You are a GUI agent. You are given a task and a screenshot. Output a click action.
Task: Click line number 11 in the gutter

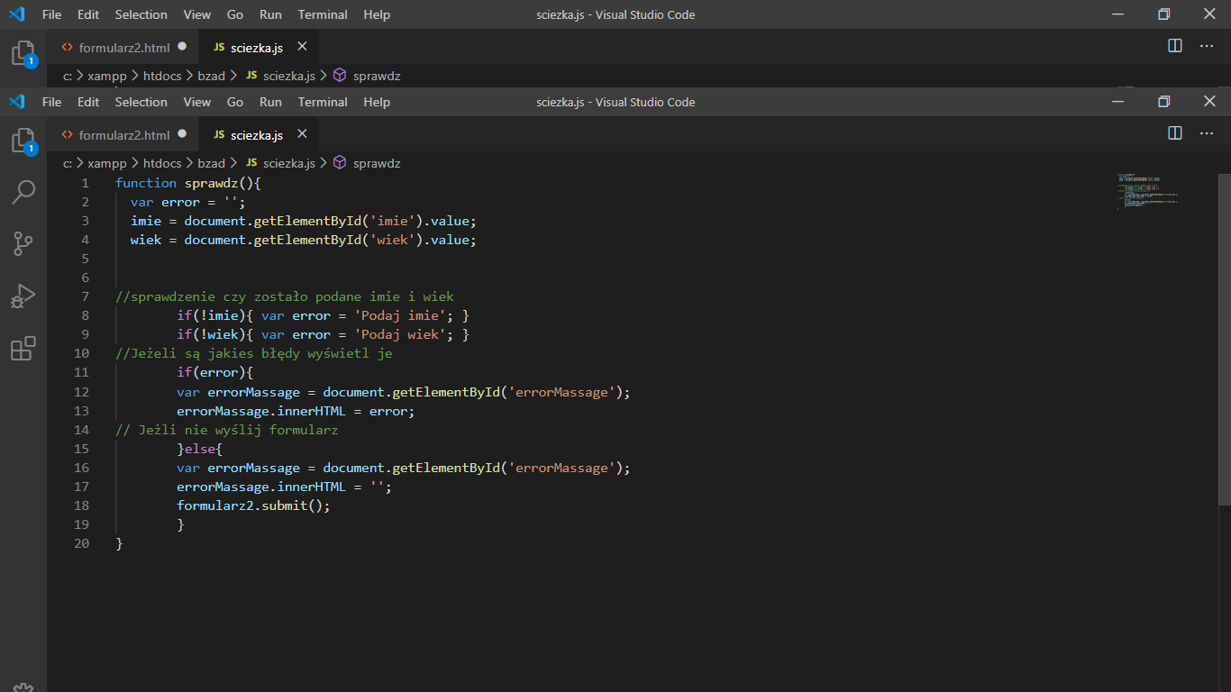coord(82,372)
